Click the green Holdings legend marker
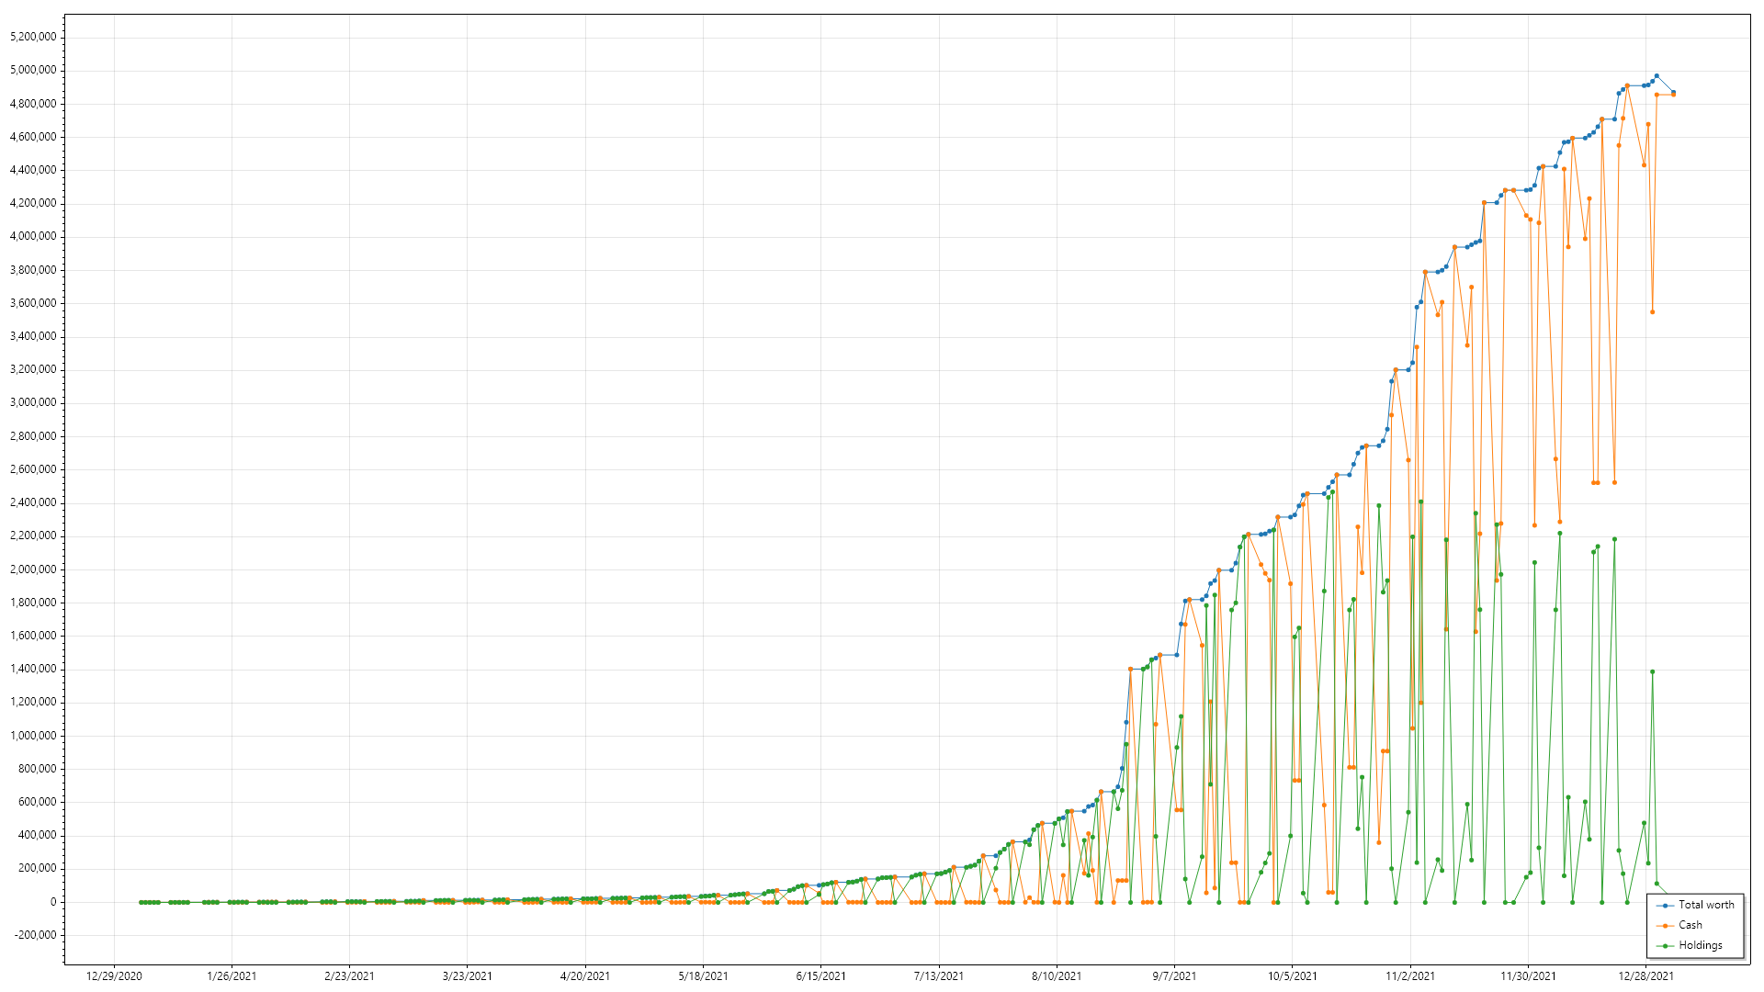The width and height of the screenshot is (1764, 992). [1666, 945]
